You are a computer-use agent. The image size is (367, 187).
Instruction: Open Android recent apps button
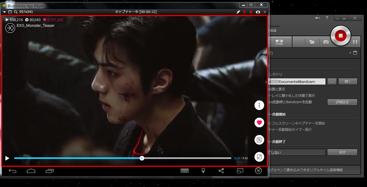pyautogui.click(x=49, y=171)
